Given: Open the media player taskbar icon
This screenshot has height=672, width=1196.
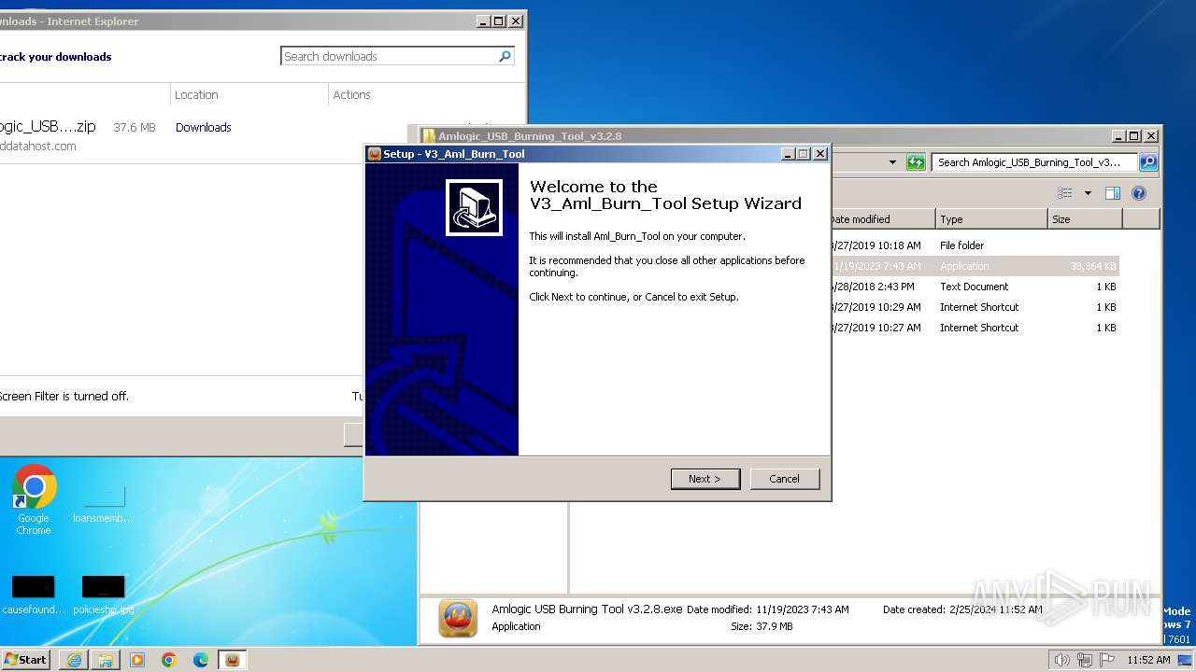Looking at the screenshot, I should coord(137,660).
